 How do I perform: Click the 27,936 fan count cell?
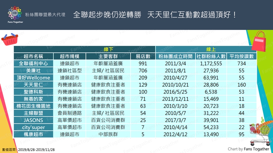(211, 71)
